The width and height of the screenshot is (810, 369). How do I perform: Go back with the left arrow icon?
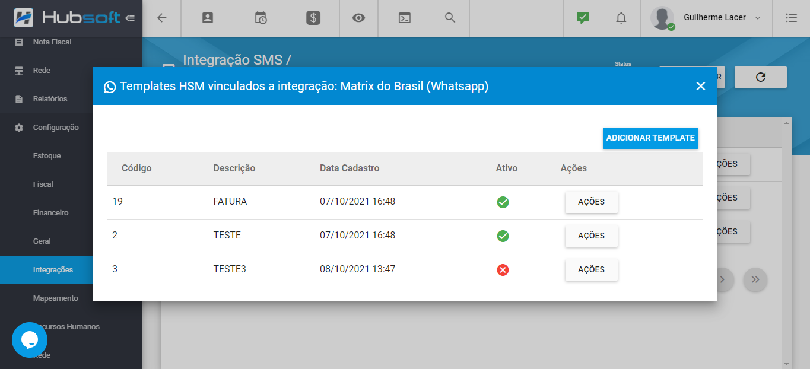point(161,18)
